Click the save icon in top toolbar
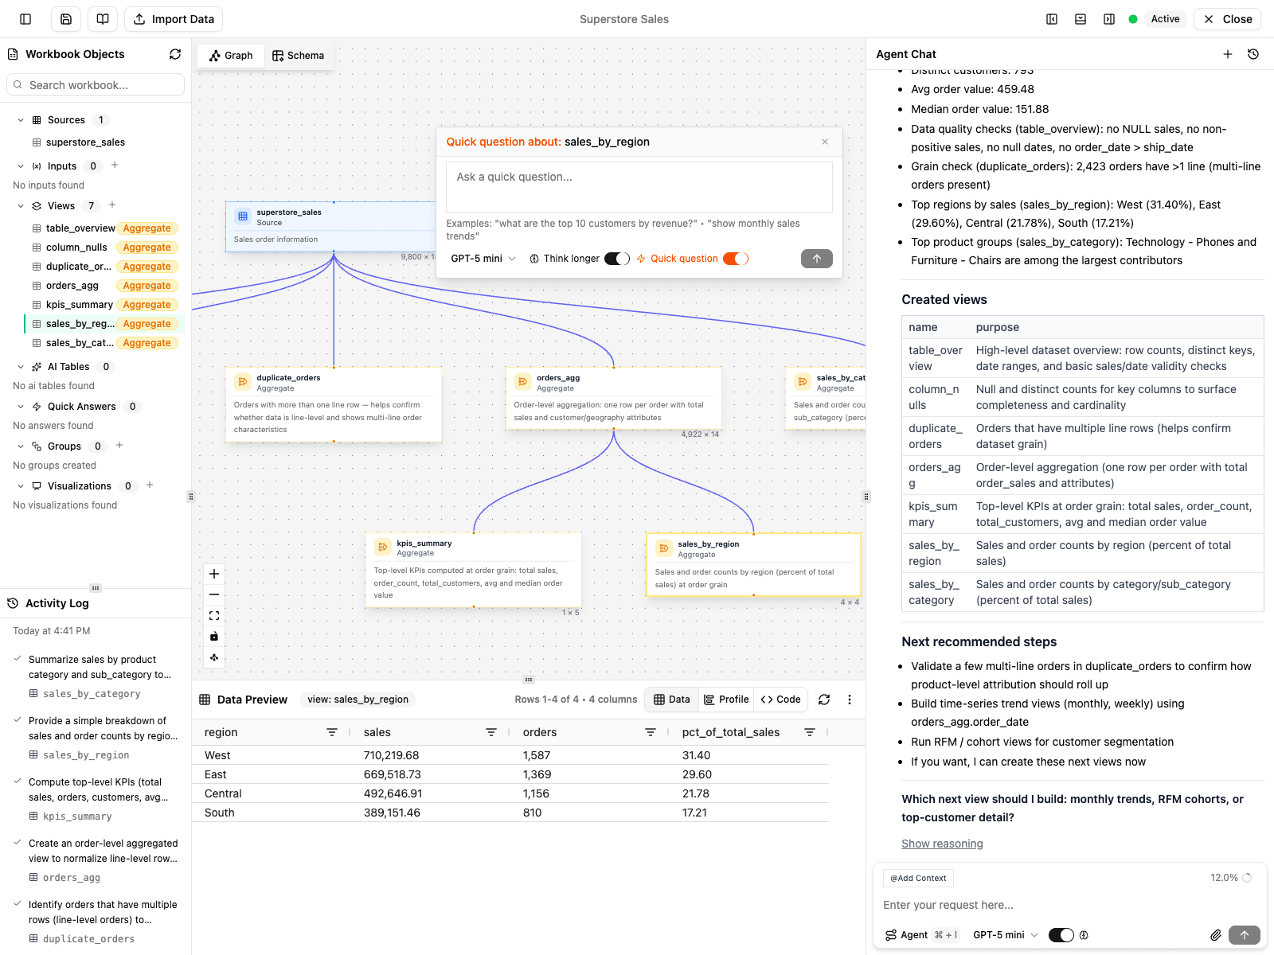Screen dimensions: 1274x955 tap(66, 19)
